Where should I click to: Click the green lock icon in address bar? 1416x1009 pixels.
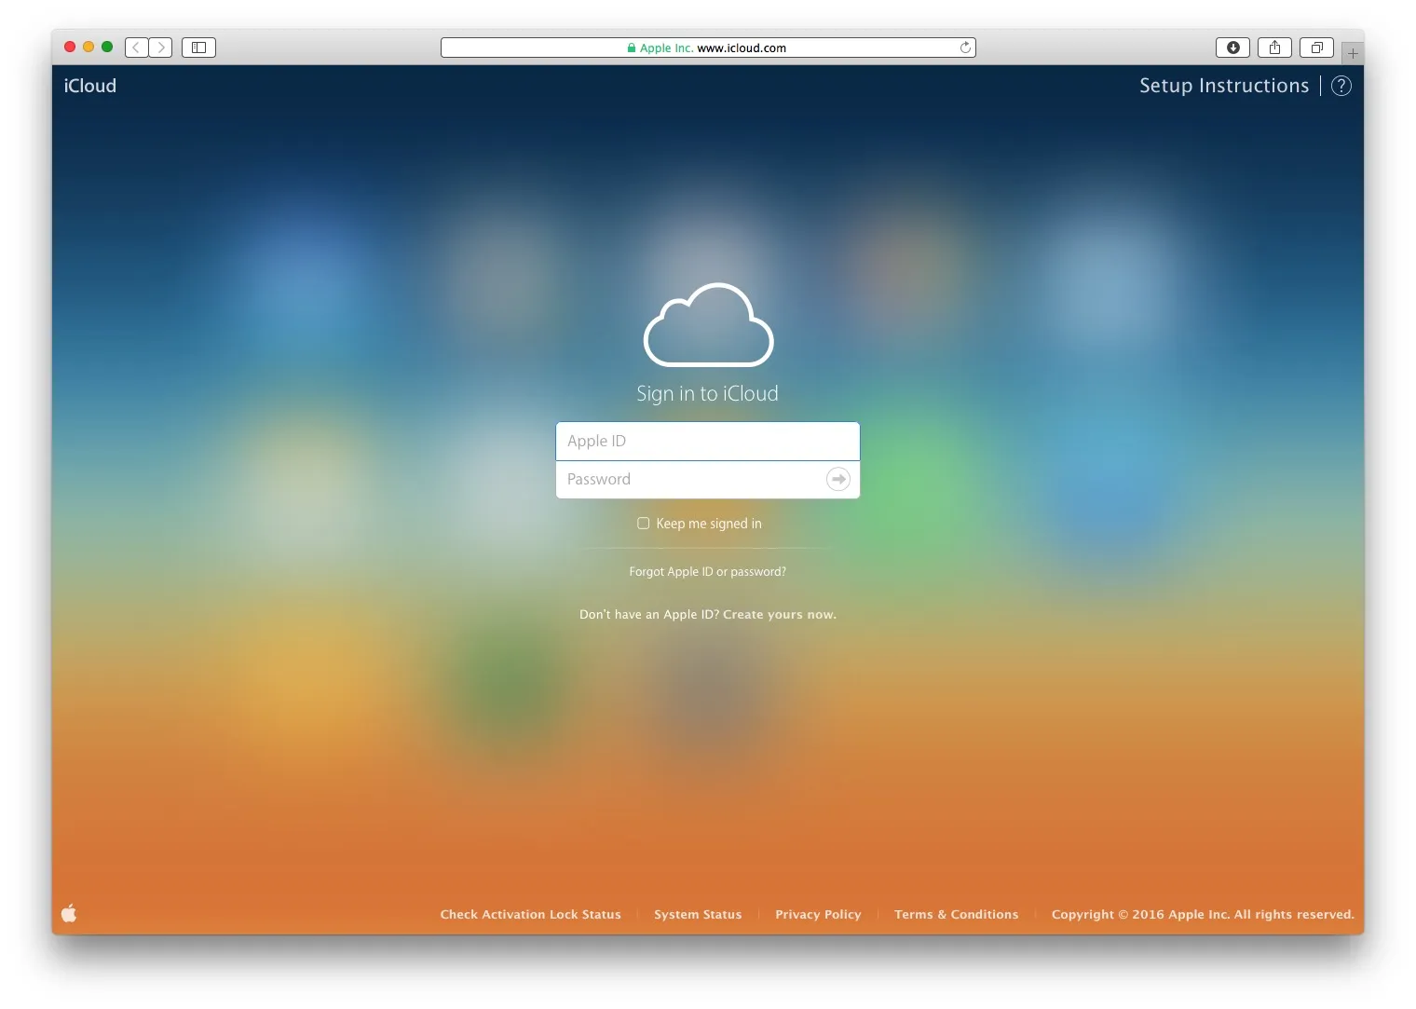tap(632, 48)
